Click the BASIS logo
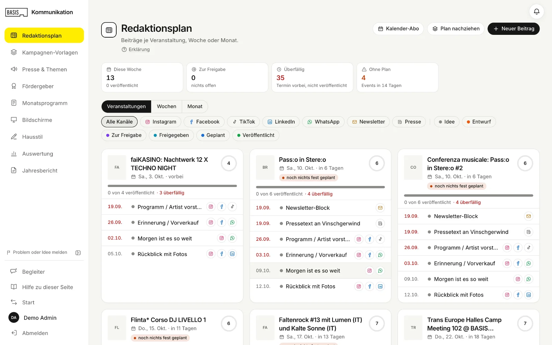Viewport: 552px width, 345px height. [x=16, y=12]
